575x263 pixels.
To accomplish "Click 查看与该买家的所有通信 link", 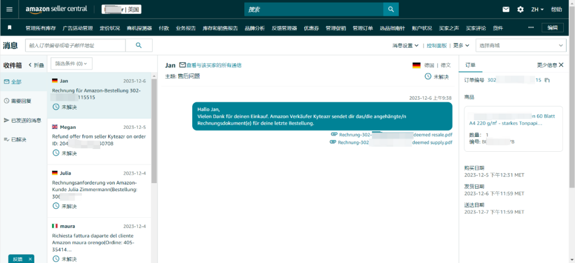I will coord(210,65).
